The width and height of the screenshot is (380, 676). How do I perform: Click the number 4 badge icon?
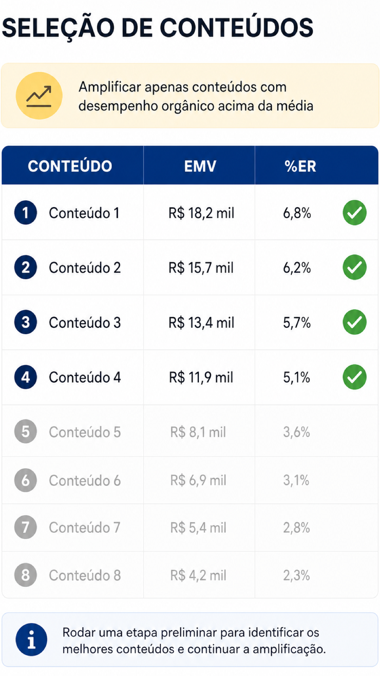(25, 377)
